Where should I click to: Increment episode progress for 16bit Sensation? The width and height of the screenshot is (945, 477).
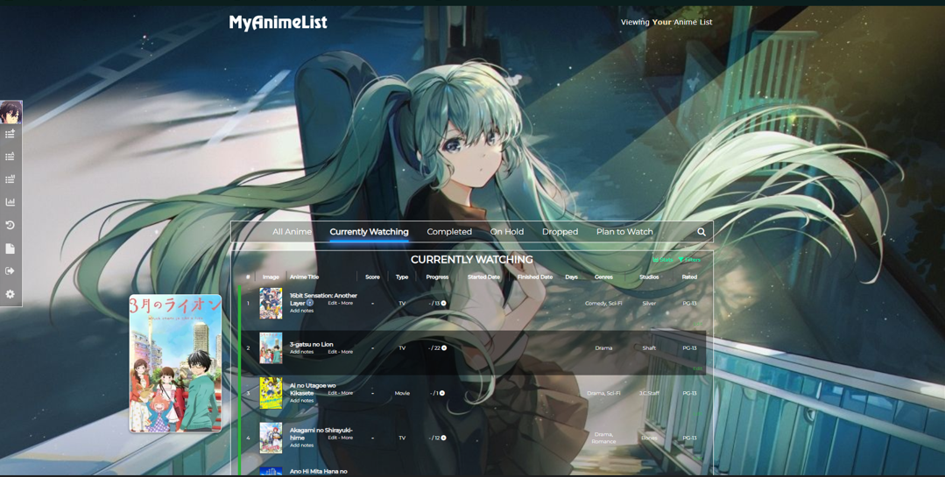point(444,304)
